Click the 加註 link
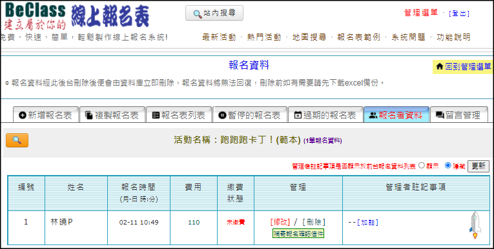The image size is (494, 249). 367,223
